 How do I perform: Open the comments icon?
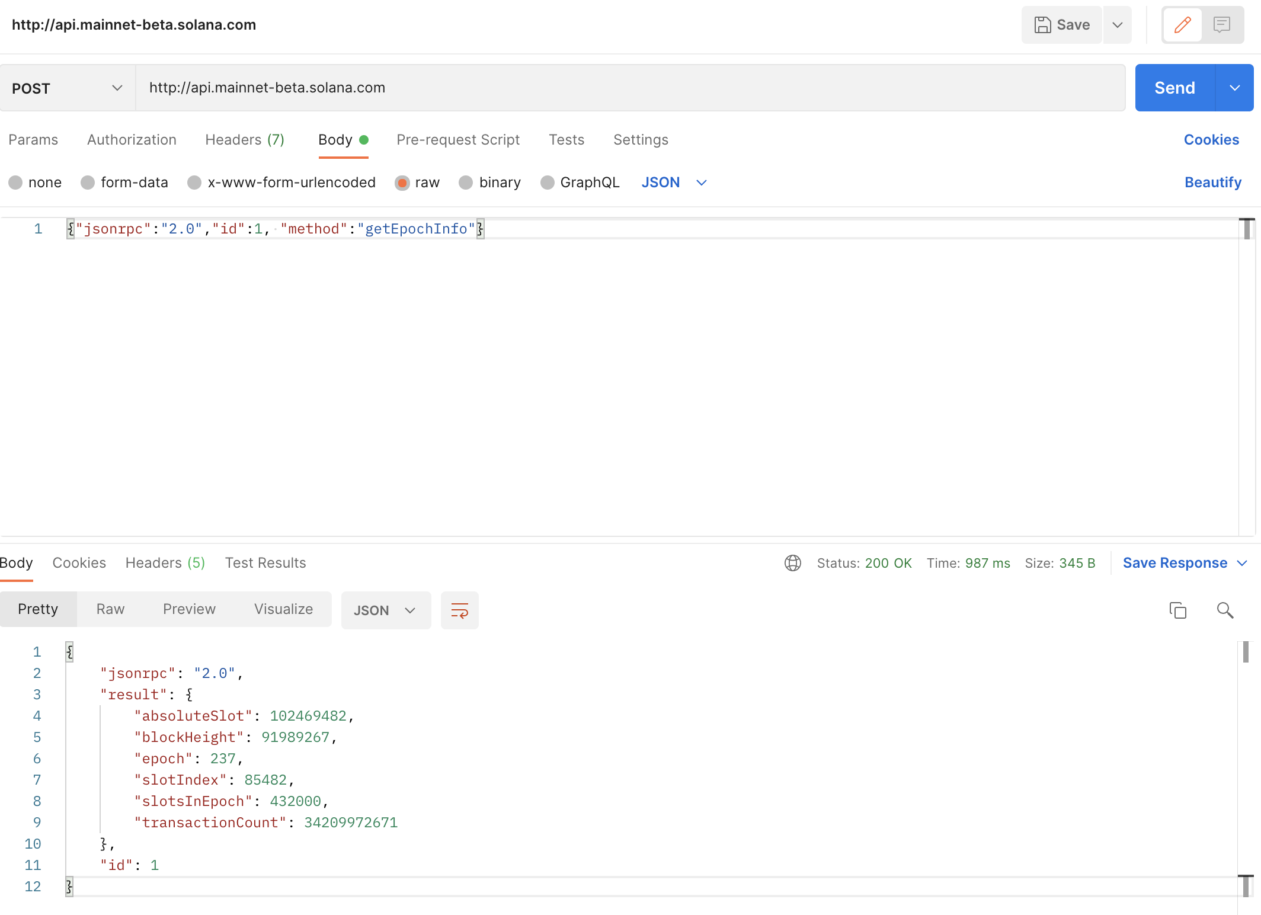click(1221, 25)
